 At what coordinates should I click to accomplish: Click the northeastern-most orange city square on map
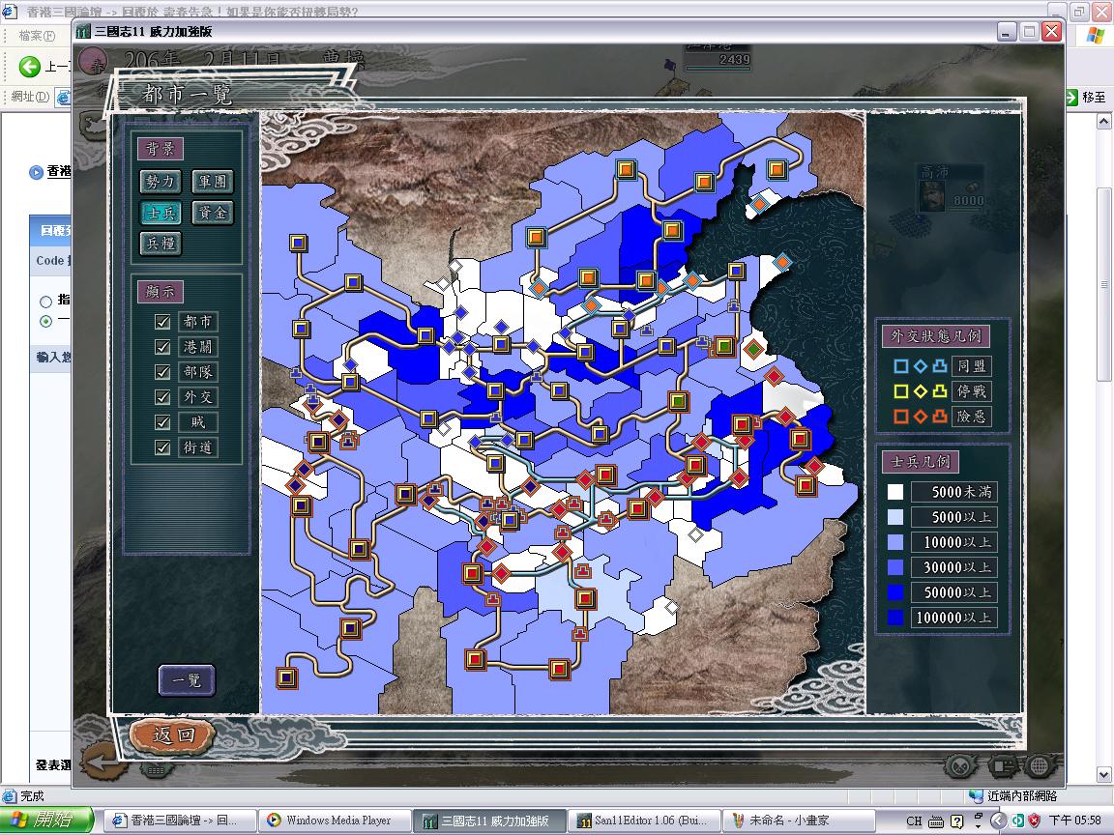(x=777, y=170)
